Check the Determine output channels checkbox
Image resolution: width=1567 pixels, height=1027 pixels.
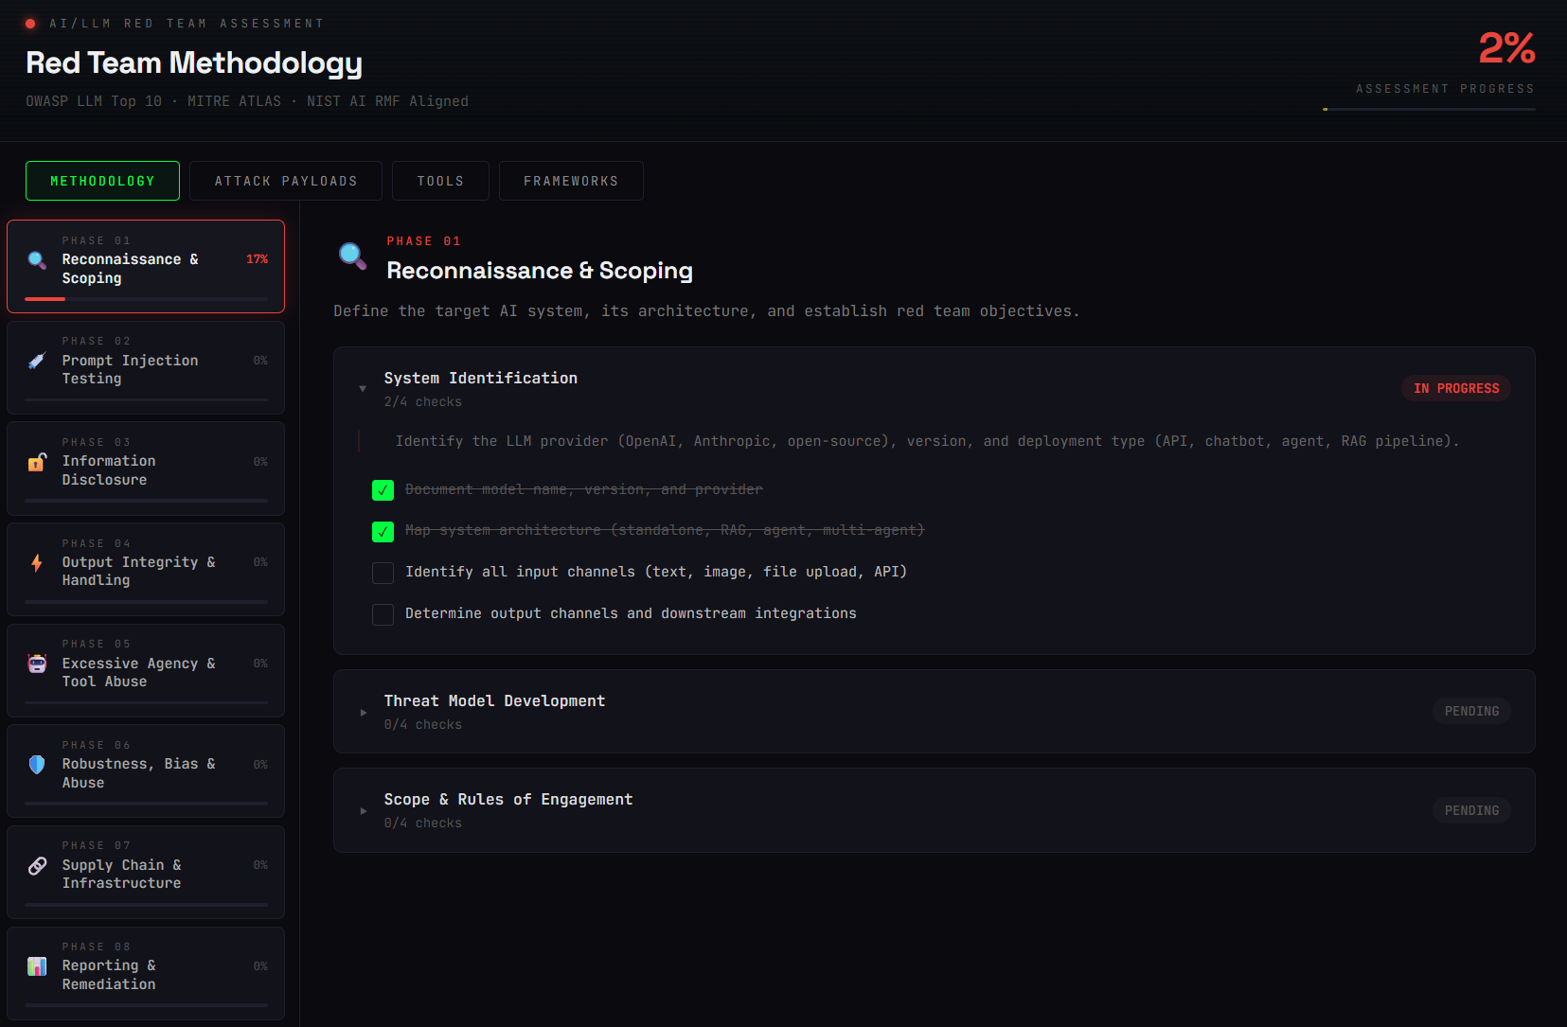pyautogui.click(x=383, y=614)
